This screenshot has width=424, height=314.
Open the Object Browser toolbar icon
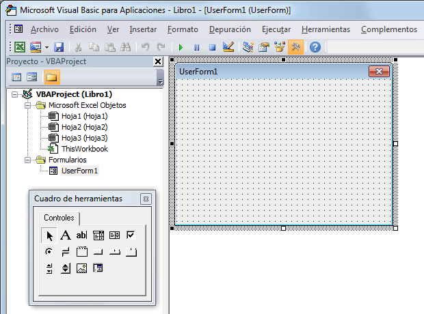280,47
